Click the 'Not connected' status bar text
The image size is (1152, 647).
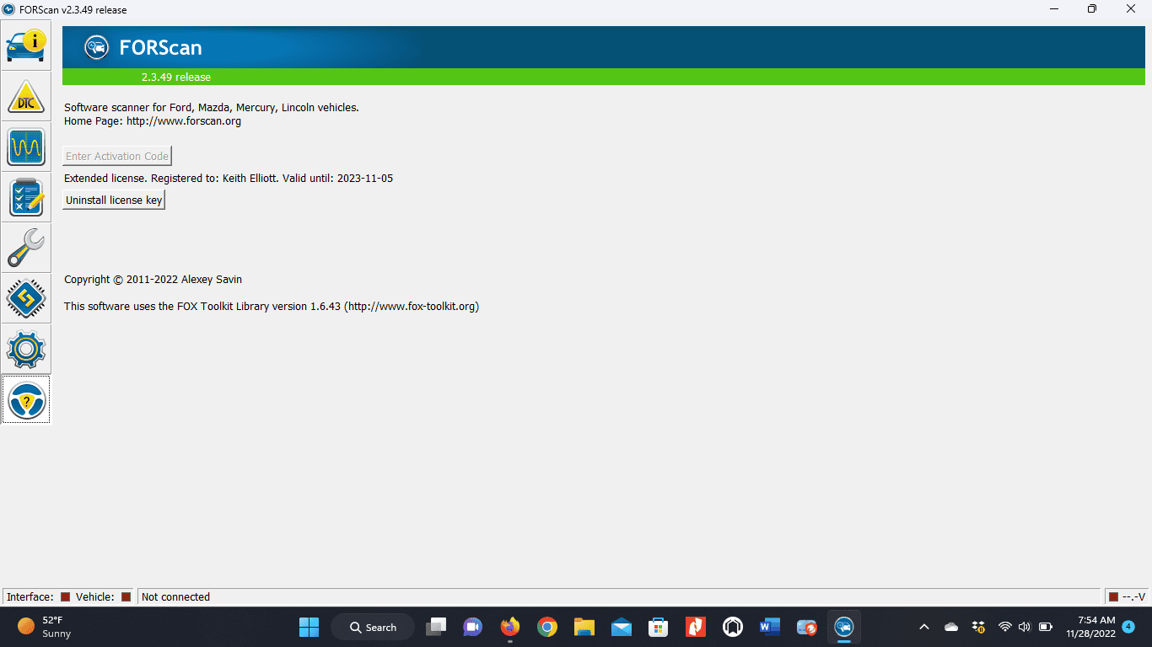pos(175,597)
